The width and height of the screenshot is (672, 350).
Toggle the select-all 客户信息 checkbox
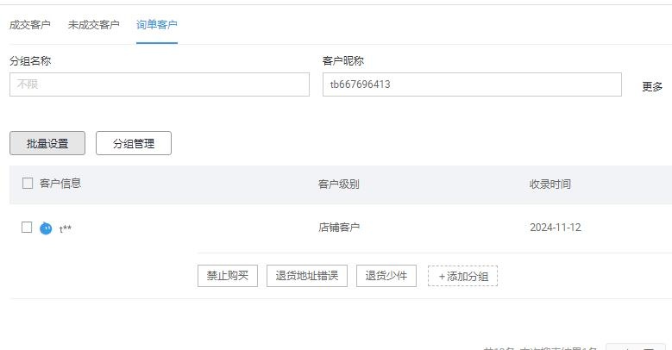pyautogui.click(x=28, y=184)
